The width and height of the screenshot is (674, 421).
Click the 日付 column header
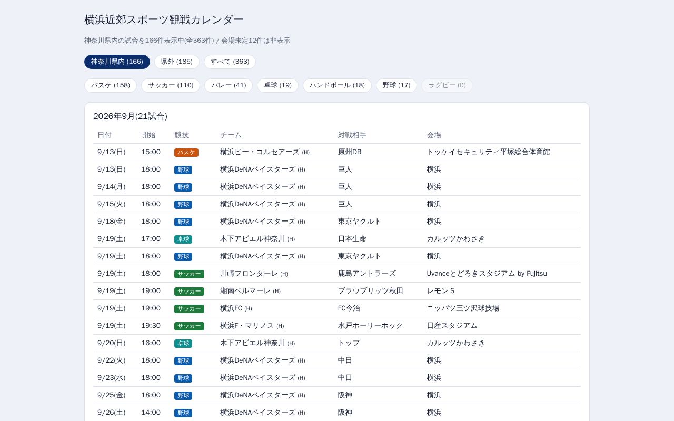104,135
